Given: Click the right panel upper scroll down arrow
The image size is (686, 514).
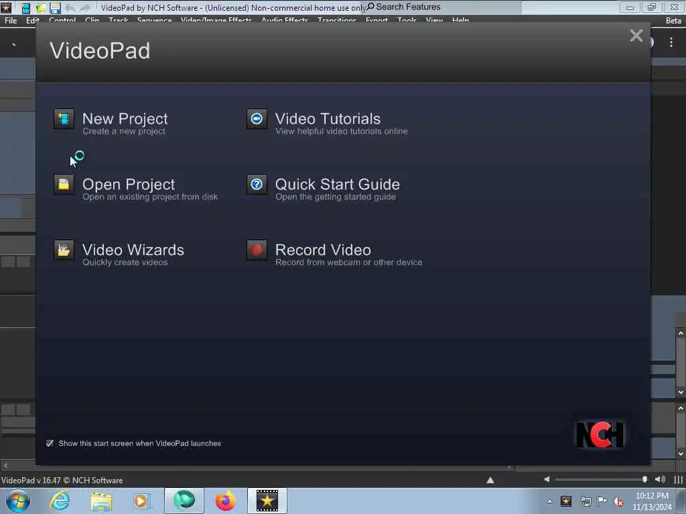Looking at the screenshot, I should 681,392.
